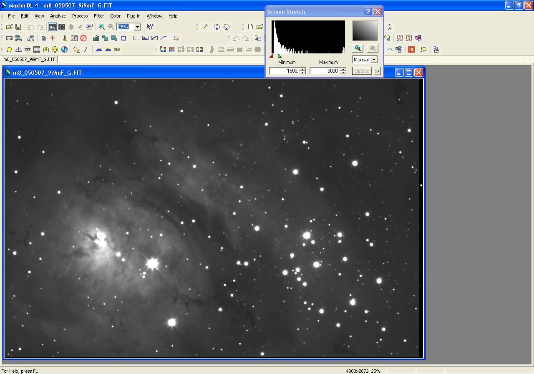
Task: Increase the Minimum value with up stepper
Action: click(x=302, y=69)
